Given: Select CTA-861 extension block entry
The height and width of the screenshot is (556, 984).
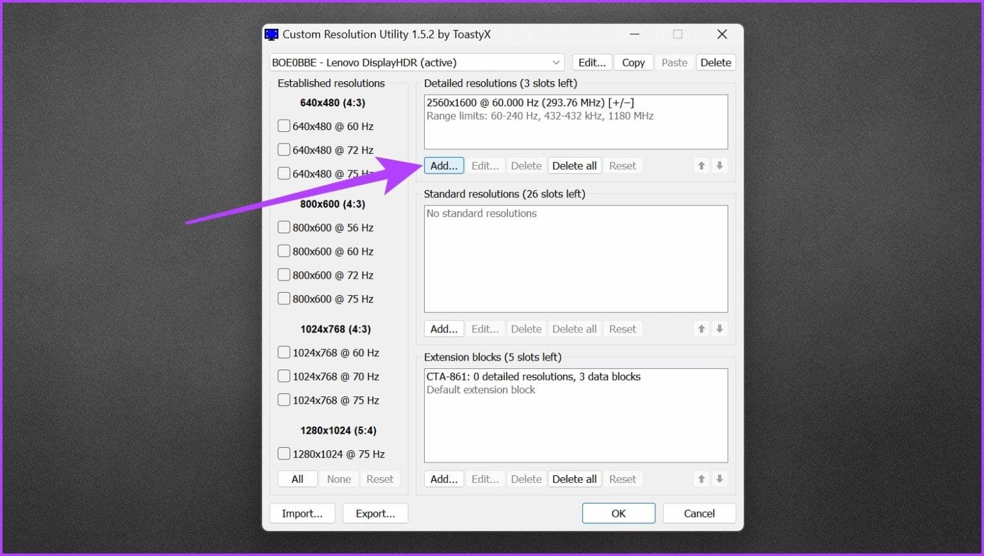Looking at the screenshot, I should (x=534, y=377).
